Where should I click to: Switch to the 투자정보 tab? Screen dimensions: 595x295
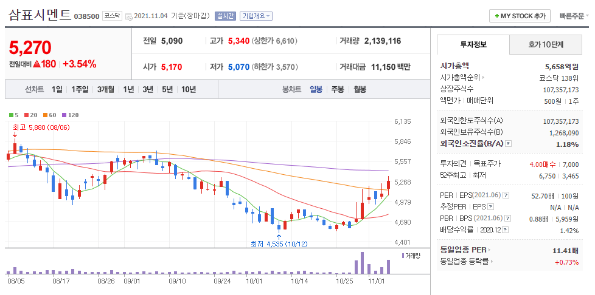(473, 45)
